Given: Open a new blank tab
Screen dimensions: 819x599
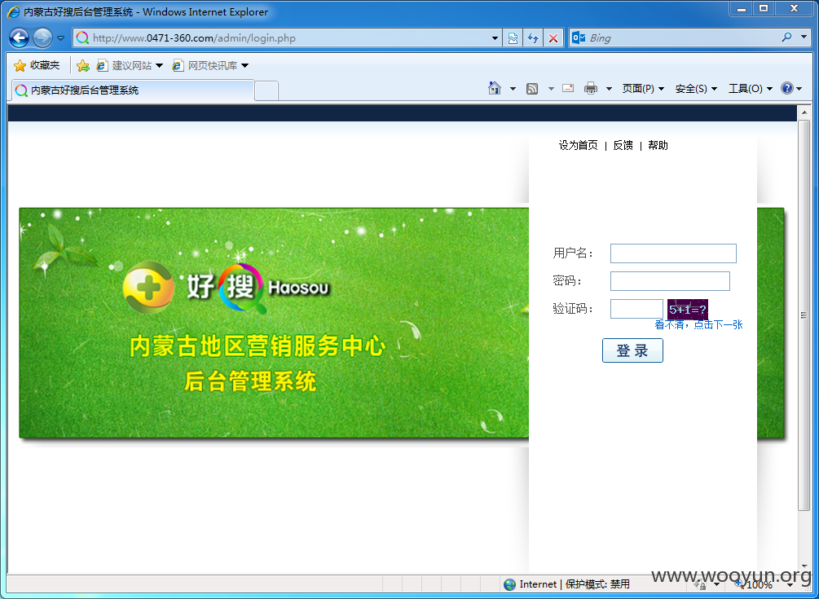Looking at the screenshot, I should [266, 90].
